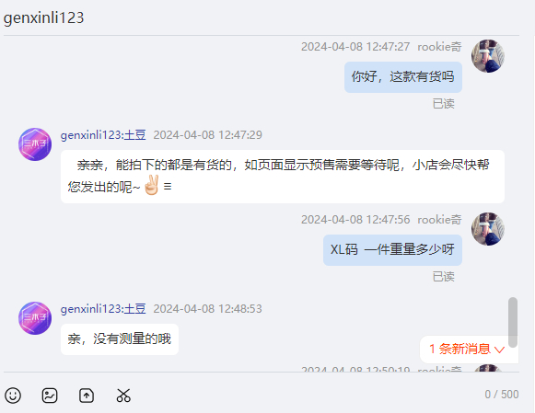This screenshot has height=413, width=535.
Task: Click the victory hand emoji in reply
Action: coord(152,186)
